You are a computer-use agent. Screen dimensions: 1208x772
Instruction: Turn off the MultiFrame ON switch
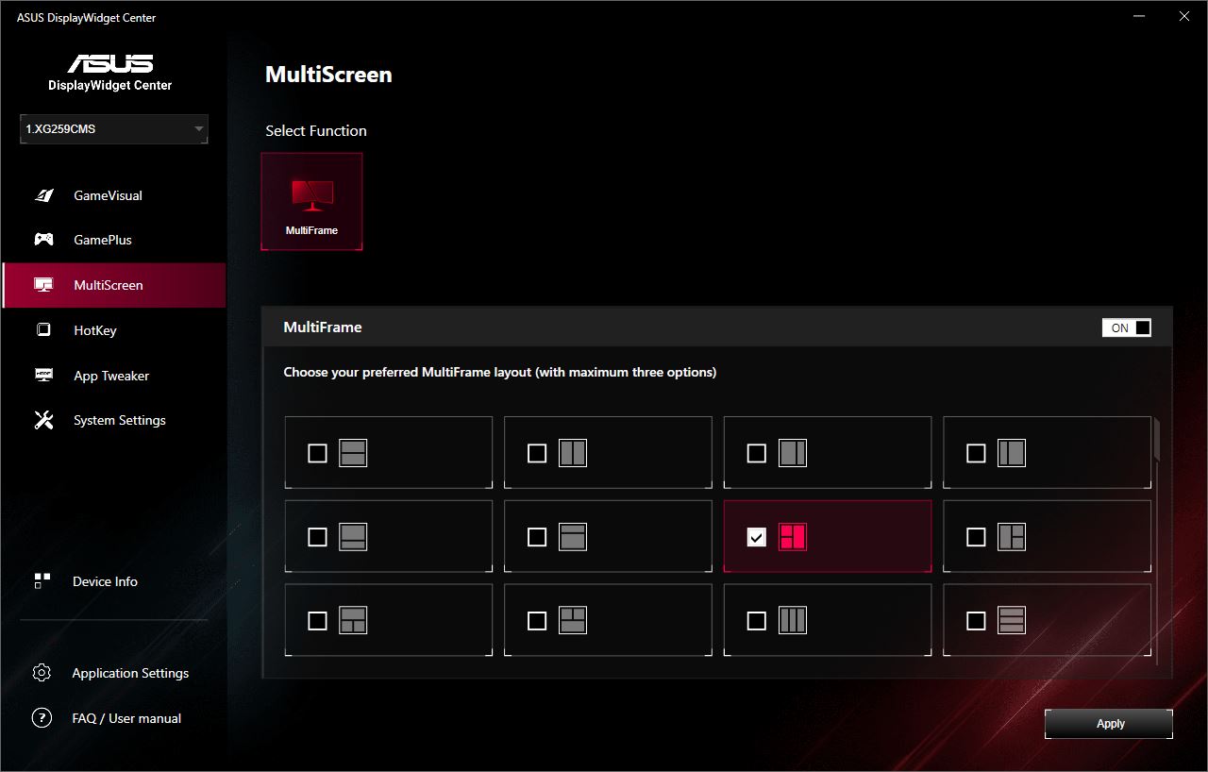(x=1127, y=327)
